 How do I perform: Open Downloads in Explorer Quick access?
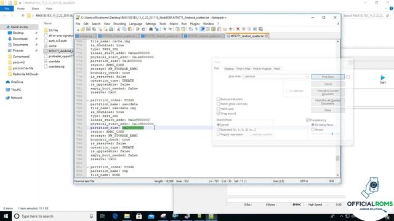click(x=20, y=39)
